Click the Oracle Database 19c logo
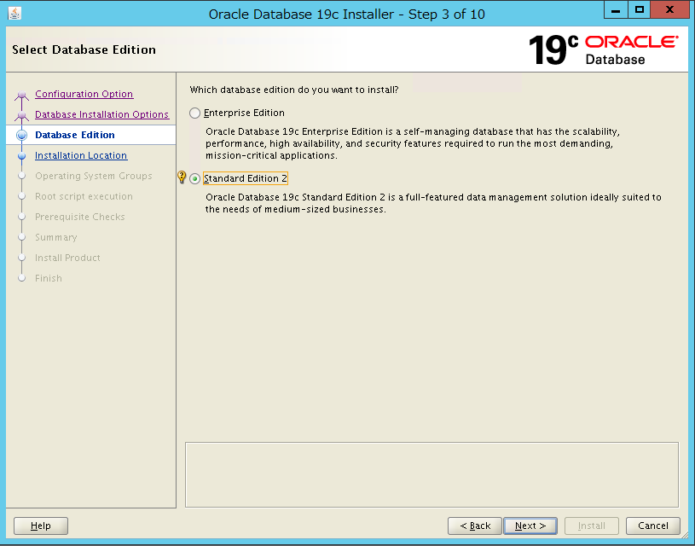 [x=605, y=49]
